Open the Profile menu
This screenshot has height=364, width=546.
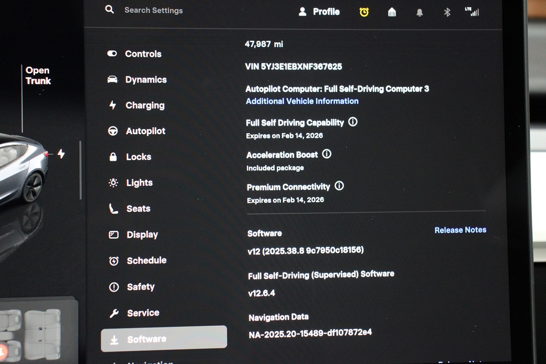tap(319, 12)
